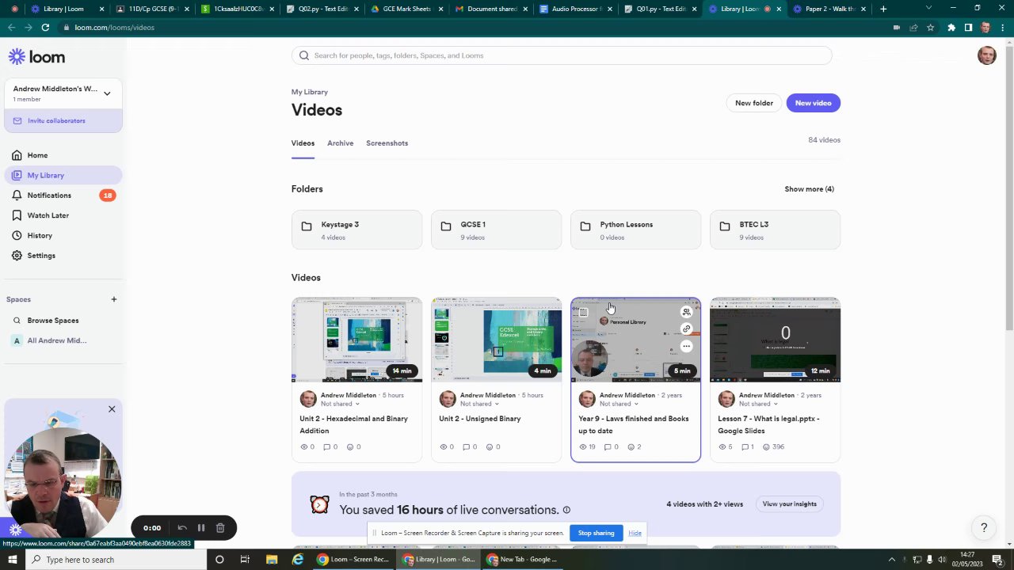Click the share icon on Year 9 video
The width and height of the screenshot is (1014, 570).
pos(686,312)
